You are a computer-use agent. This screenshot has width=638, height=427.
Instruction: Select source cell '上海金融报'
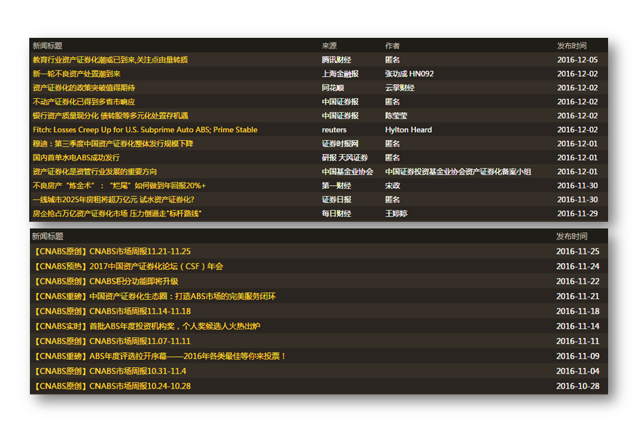coord(340,74)
